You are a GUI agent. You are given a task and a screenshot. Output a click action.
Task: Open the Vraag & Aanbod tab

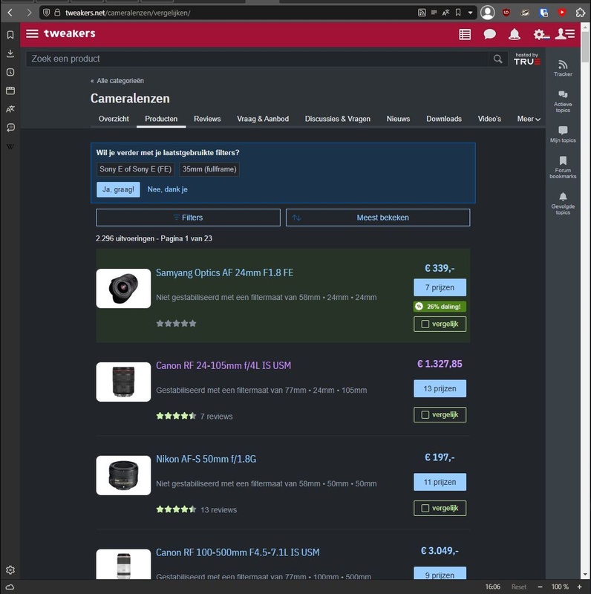[263, 119]
